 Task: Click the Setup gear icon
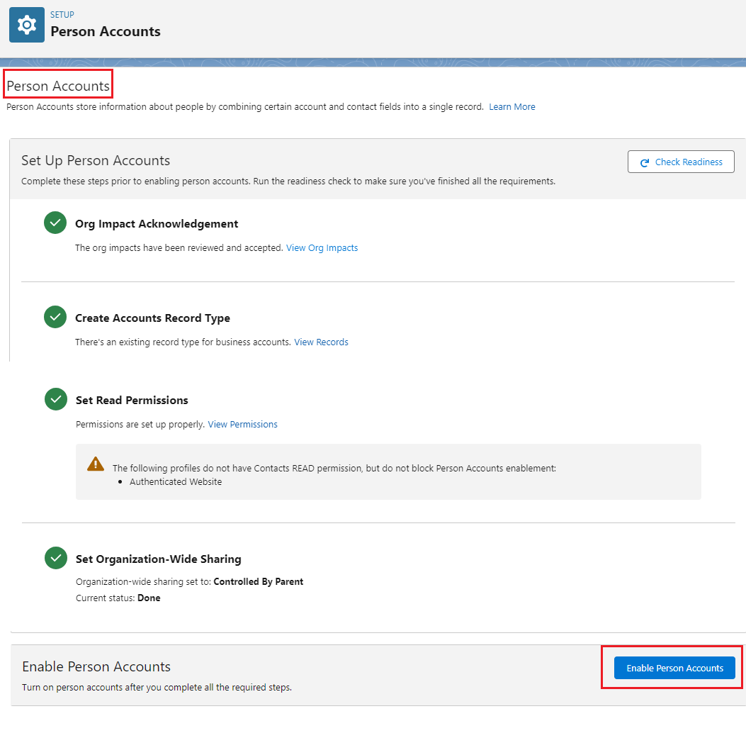pyautogui.click(x=26, y=24)
